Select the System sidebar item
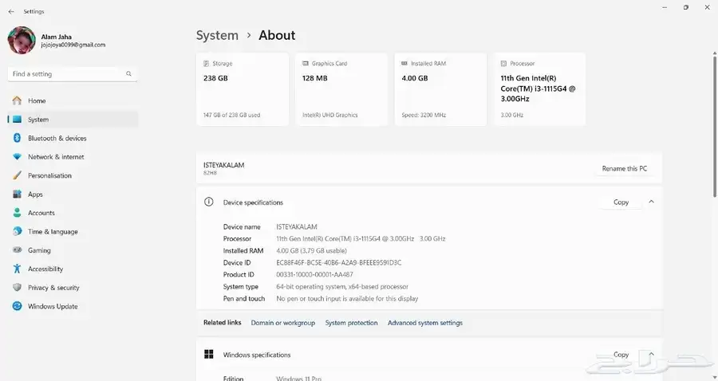The width and height of the screenshot is (718, 381). coord(73,120)
